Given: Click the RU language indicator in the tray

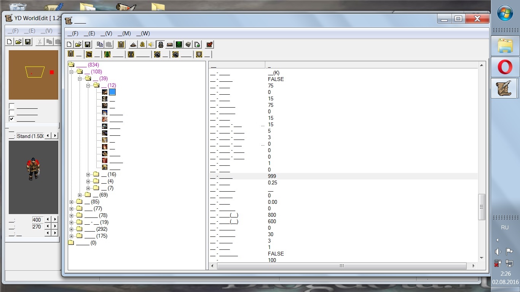Looking at the screenshot, I should [x=505, y=227].
